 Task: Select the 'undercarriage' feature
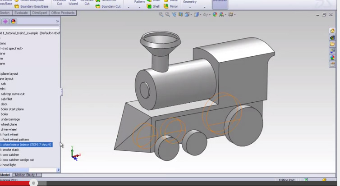point(10,119)
